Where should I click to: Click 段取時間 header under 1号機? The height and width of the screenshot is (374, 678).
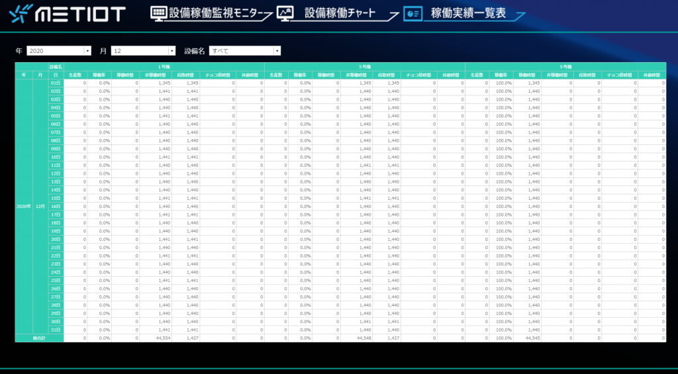click(185, 75)
